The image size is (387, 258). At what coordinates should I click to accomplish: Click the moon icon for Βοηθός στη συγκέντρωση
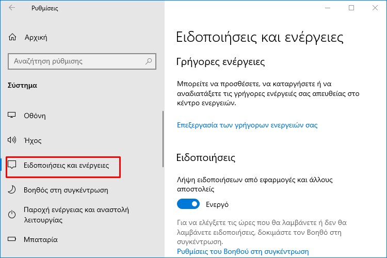[x=11, y=189]
